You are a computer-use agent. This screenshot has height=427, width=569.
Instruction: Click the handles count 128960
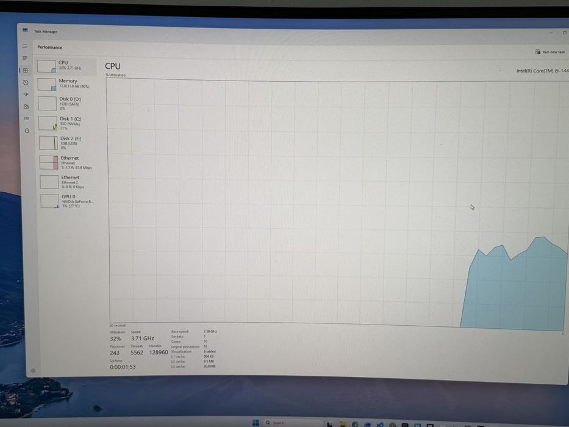point(159,352)
